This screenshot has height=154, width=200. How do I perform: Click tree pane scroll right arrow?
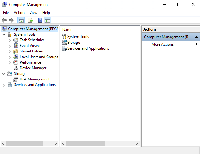[x=56, y=143]
